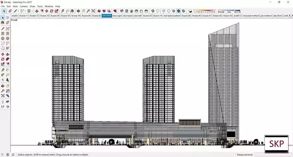
Task: Switch to the elev-back scene tab
Action: pos(127,16)
